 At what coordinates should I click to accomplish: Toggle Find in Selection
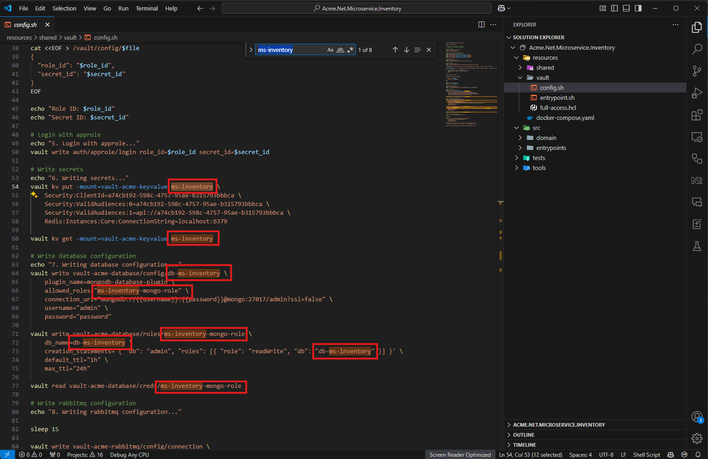click(417, 50)
